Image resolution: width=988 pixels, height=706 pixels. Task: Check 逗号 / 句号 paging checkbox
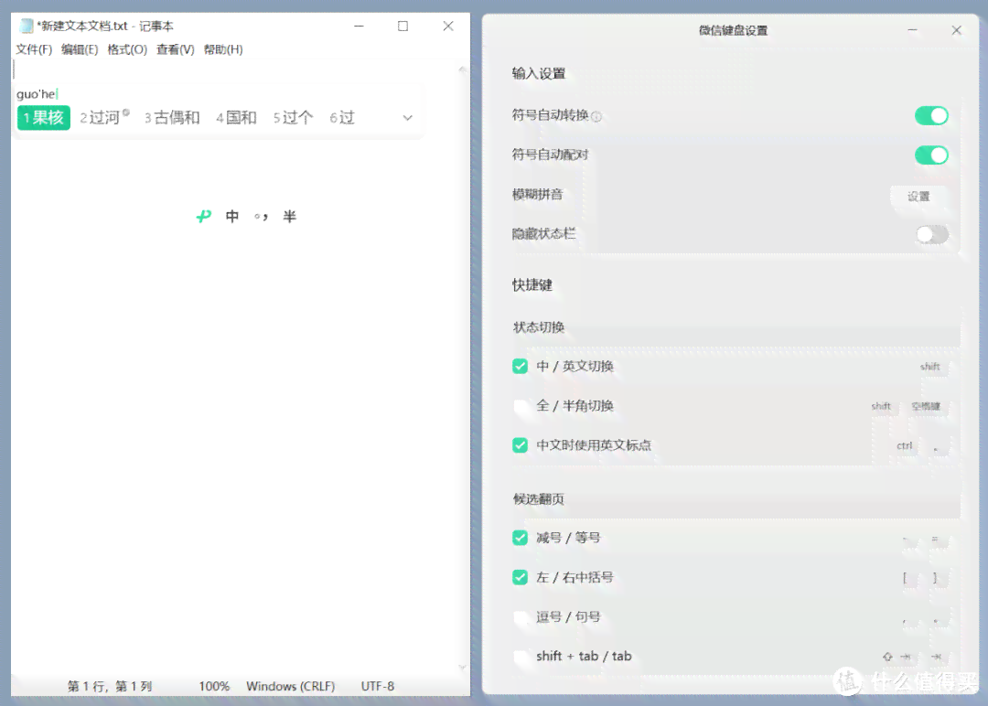pos(520,617)
